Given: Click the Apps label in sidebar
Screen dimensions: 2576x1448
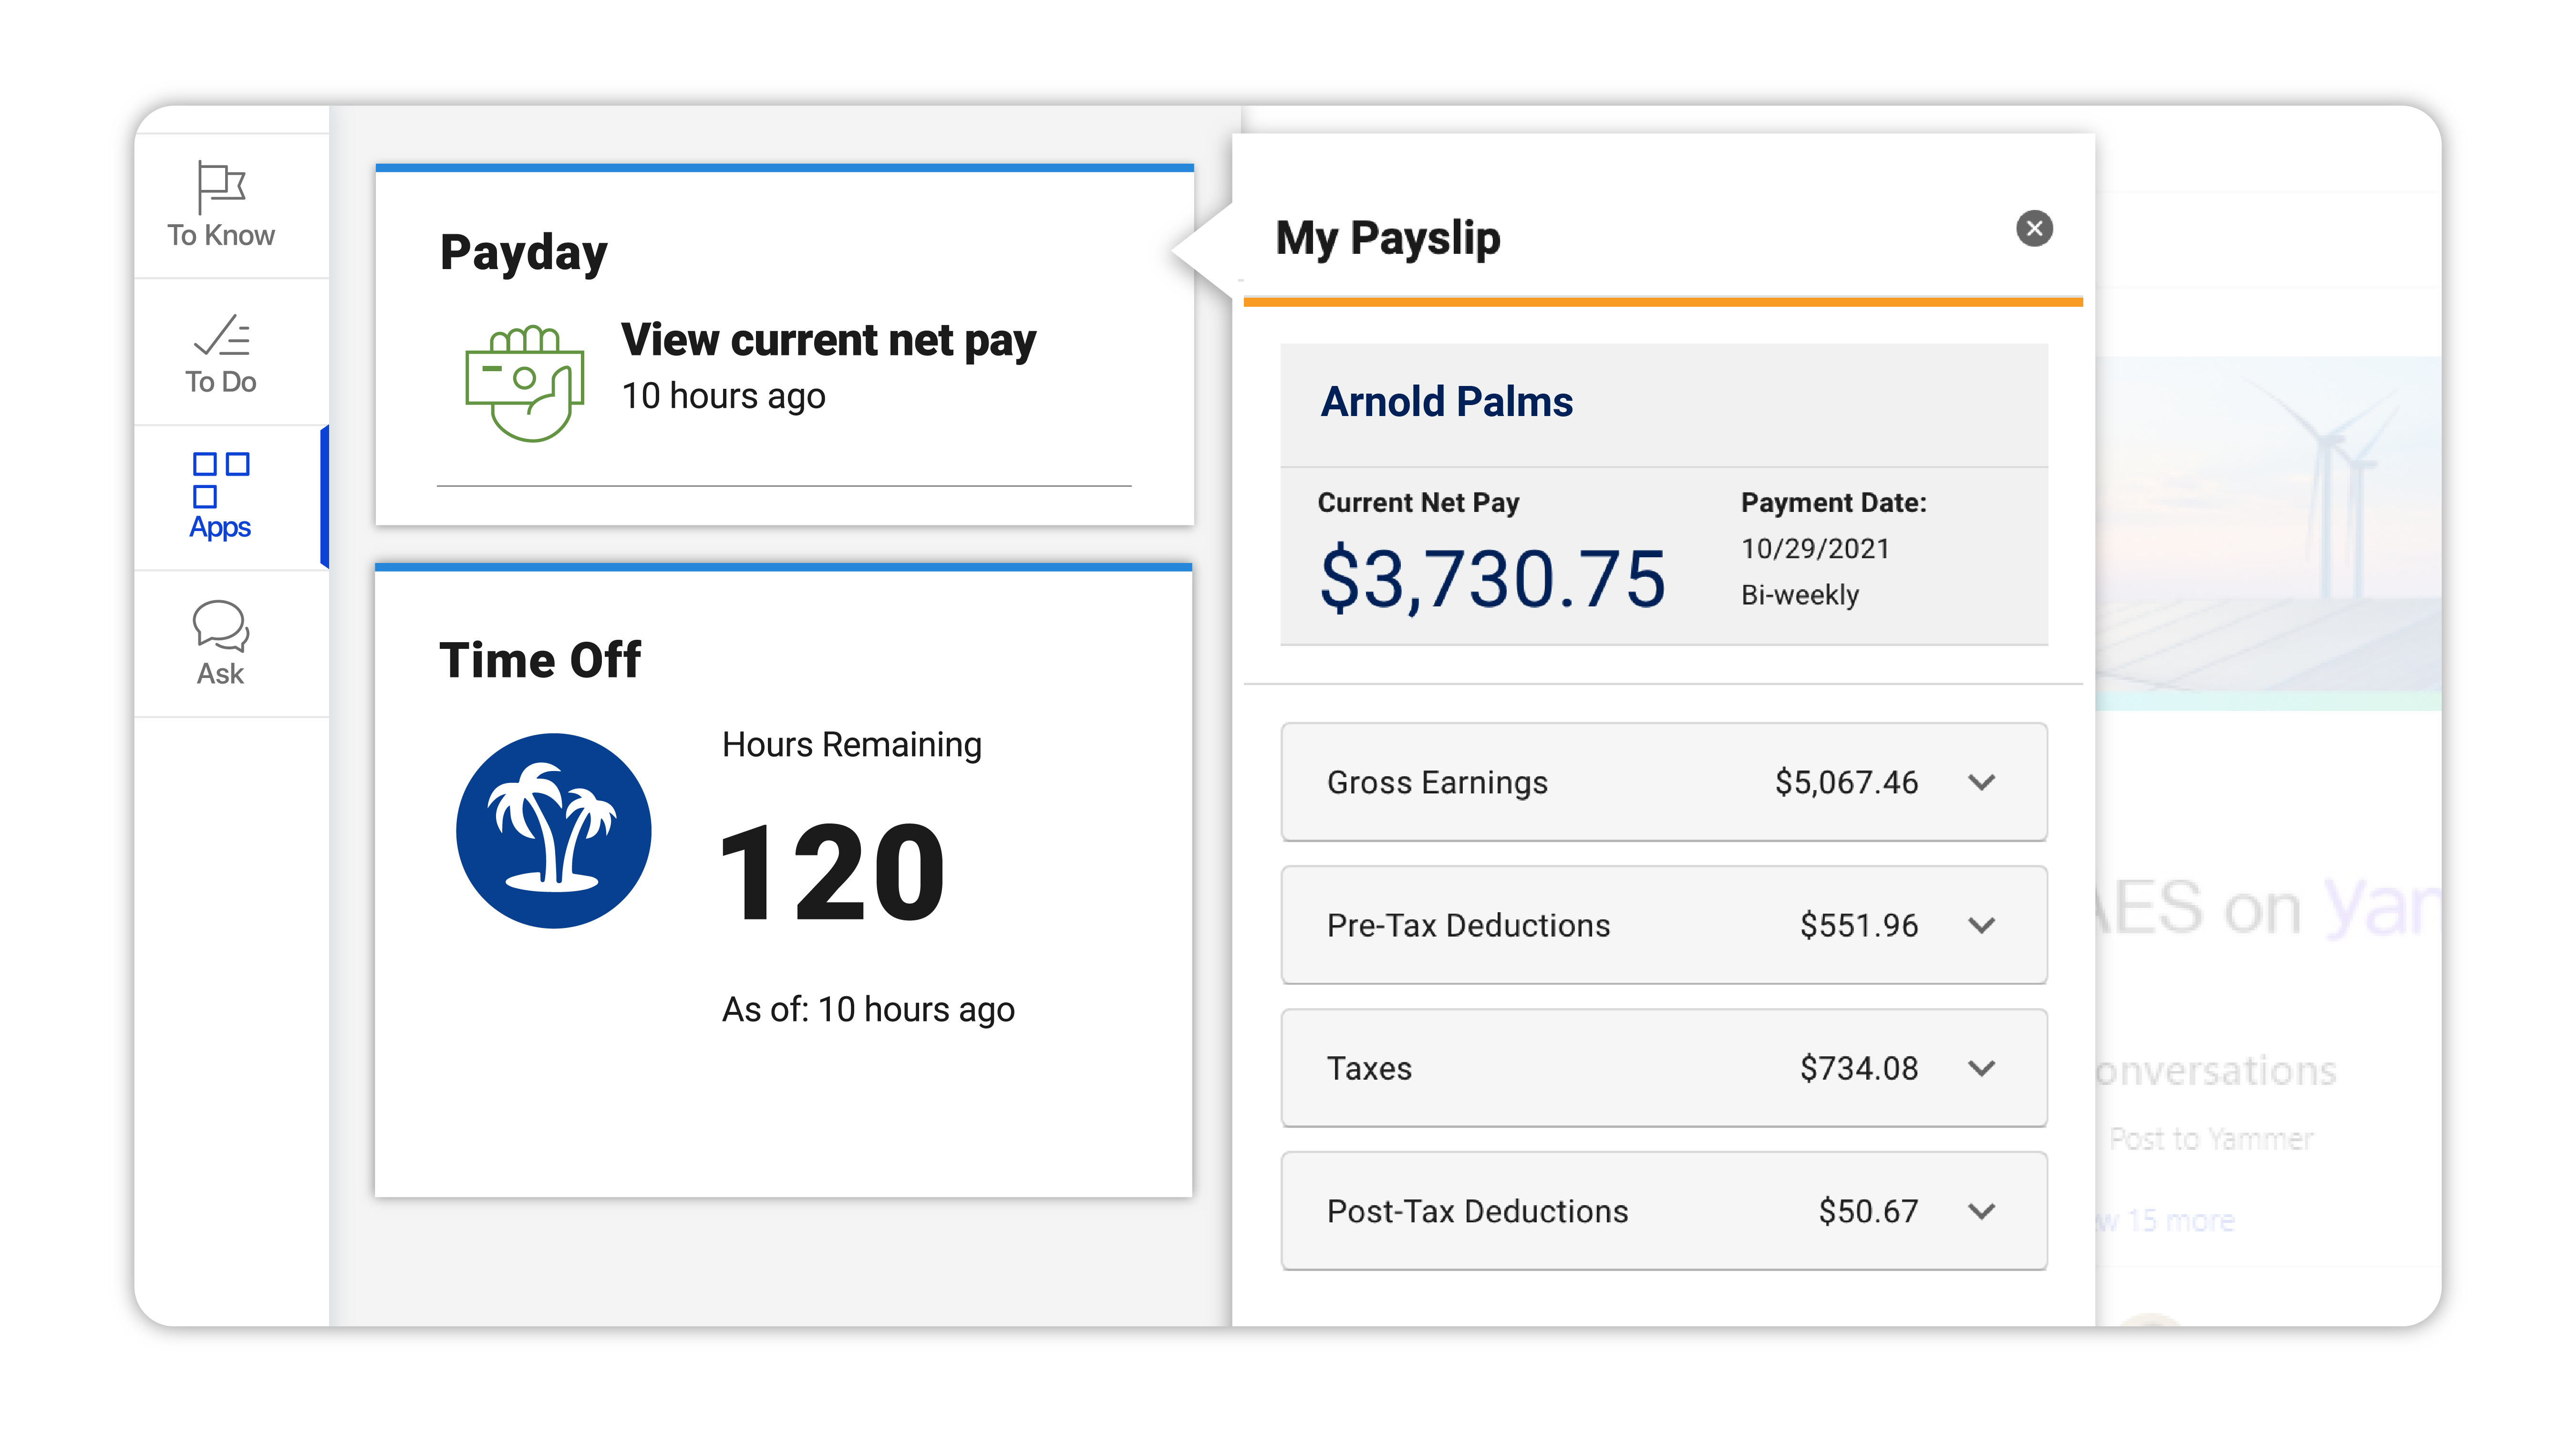Looking at the screenshot, I should click(220, 527).
